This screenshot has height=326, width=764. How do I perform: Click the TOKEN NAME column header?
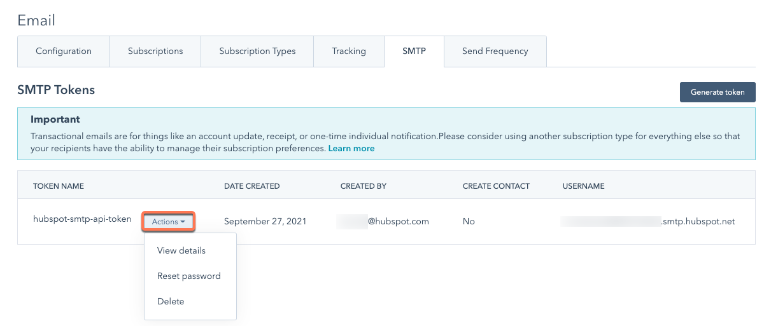coord(59,186)
